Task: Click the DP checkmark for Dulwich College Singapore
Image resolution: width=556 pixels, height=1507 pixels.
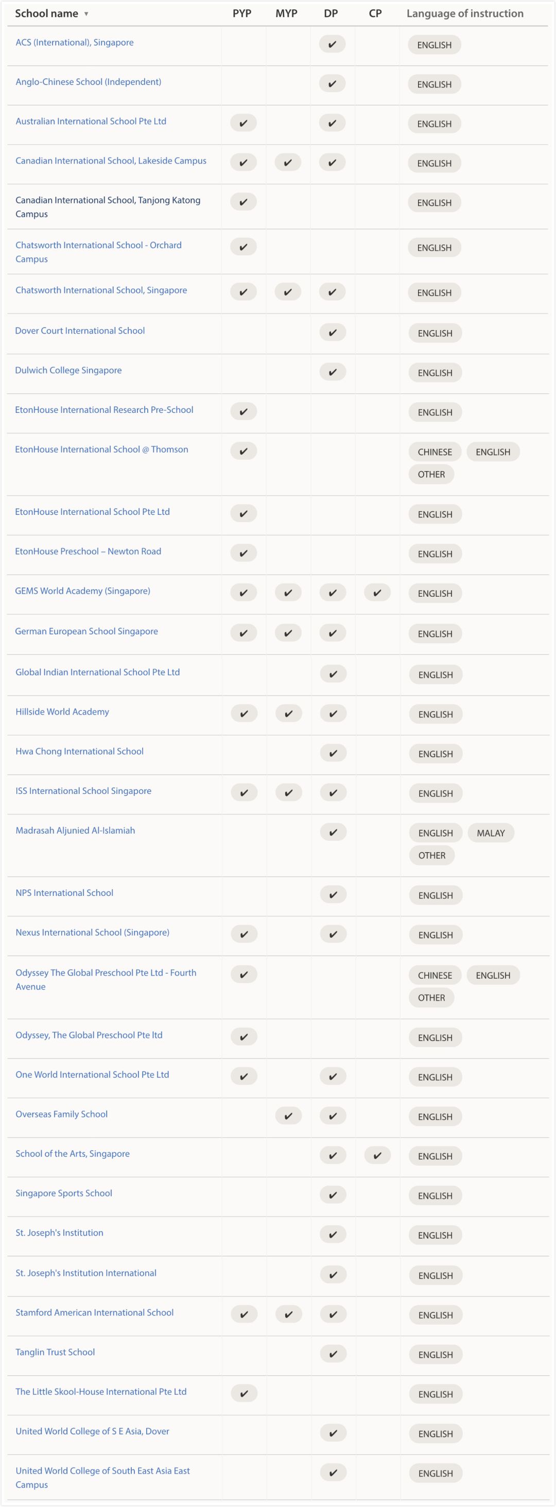Action: coord(333,372)
